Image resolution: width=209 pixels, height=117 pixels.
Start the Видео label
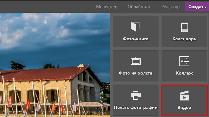[184, 107]
